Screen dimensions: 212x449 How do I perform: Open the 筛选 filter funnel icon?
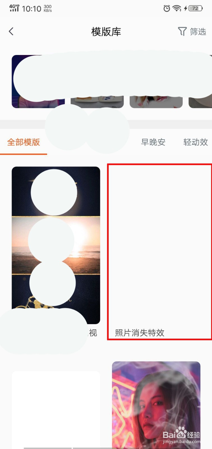[x=182, y=31]
